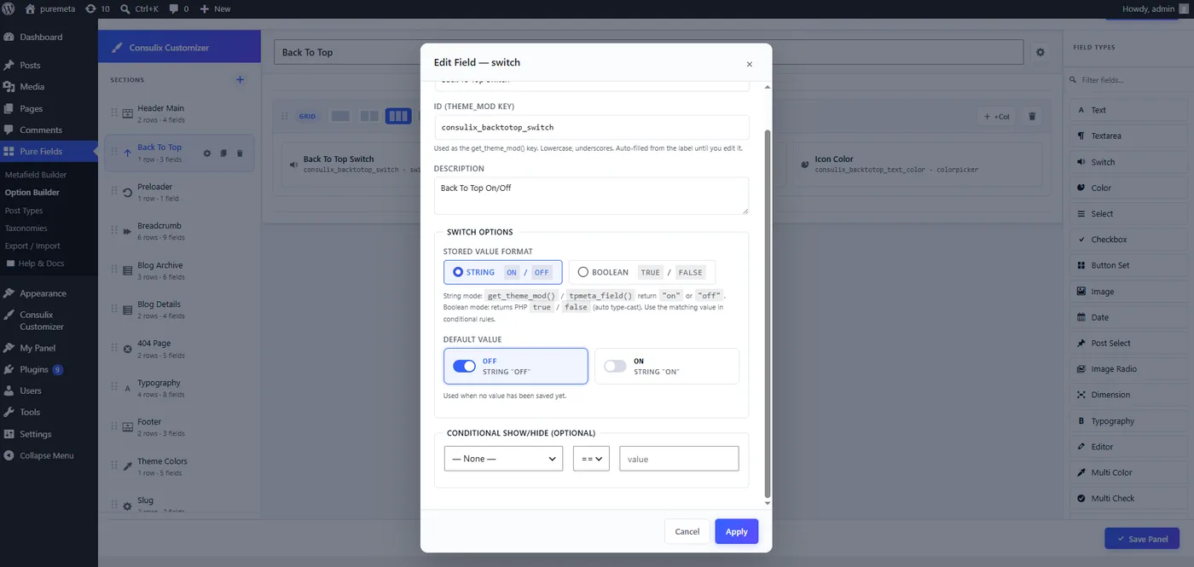Open the == comparison operator dropdown
Viewport: 1194px width, 567px height.
pyautogui.click(x=591, y=459)
